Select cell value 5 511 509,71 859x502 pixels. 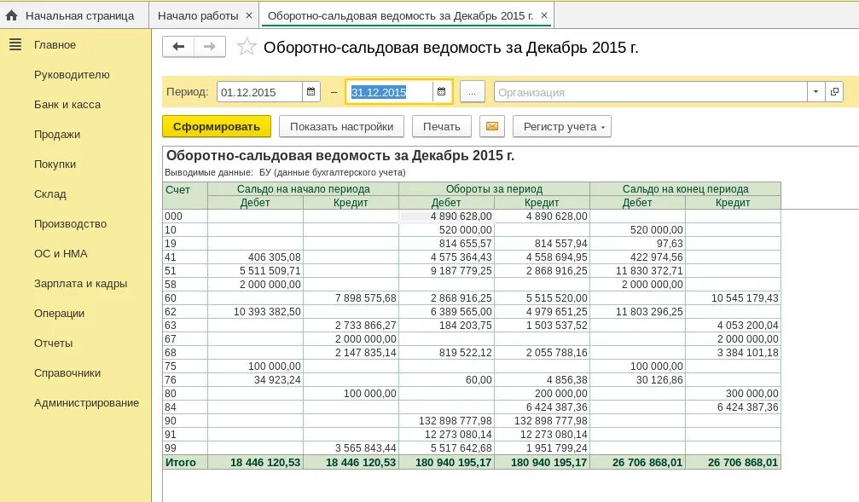click(x=255, y=271)
